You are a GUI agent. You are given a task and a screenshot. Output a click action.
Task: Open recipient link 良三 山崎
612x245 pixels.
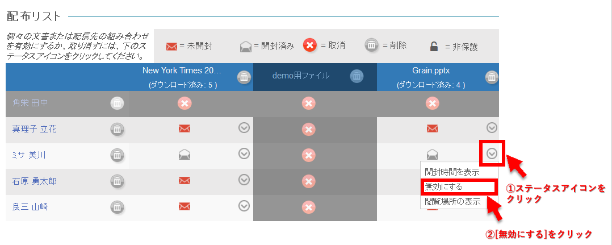click(x=30, y=207)
